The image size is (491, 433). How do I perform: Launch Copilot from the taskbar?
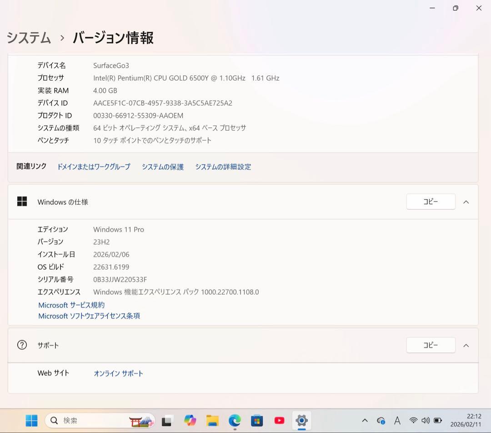click(x=190, y=420)
